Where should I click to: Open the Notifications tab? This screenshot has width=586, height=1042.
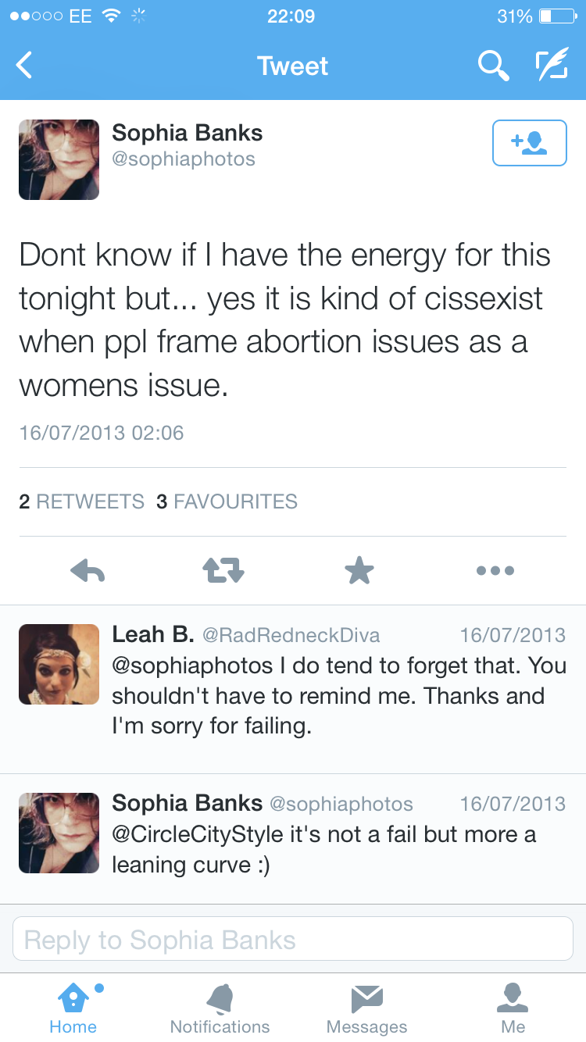[220, 1009]
